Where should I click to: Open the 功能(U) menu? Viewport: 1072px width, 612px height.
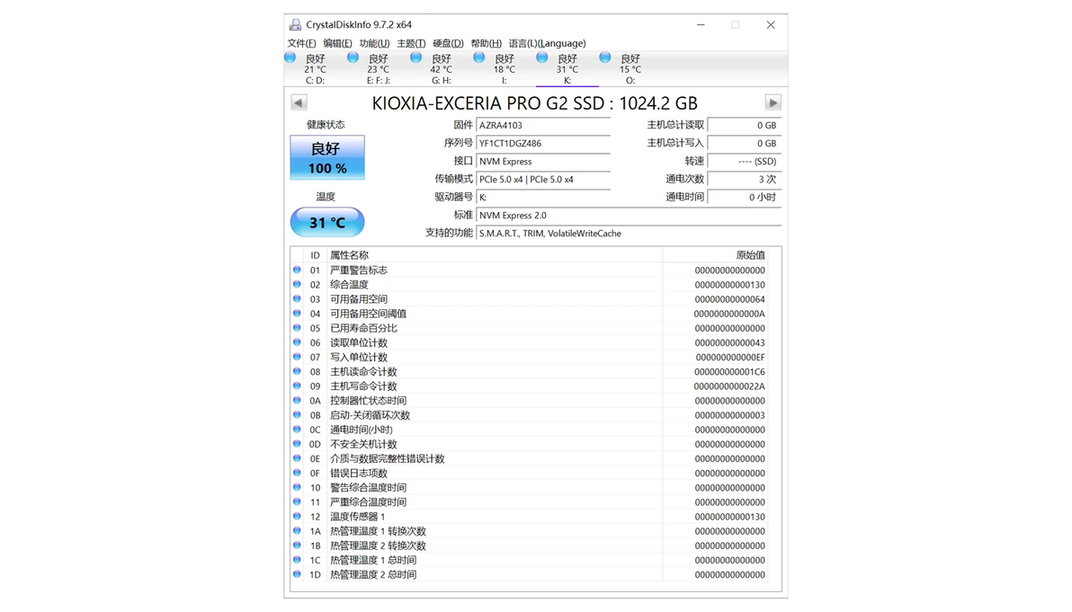click(374, 43)
